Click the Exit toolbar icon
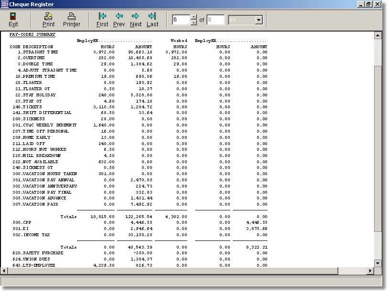Viewport: 388px width, 292px height. [x=13, y=20]
